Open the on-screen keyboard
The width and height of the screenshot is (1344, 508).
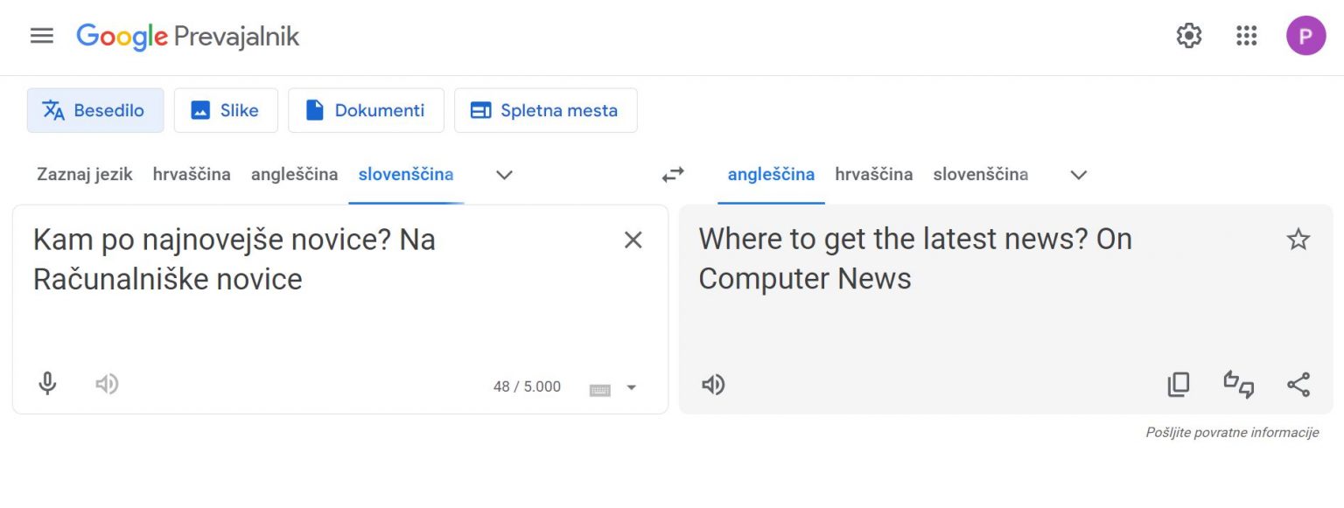pos(598,387)
